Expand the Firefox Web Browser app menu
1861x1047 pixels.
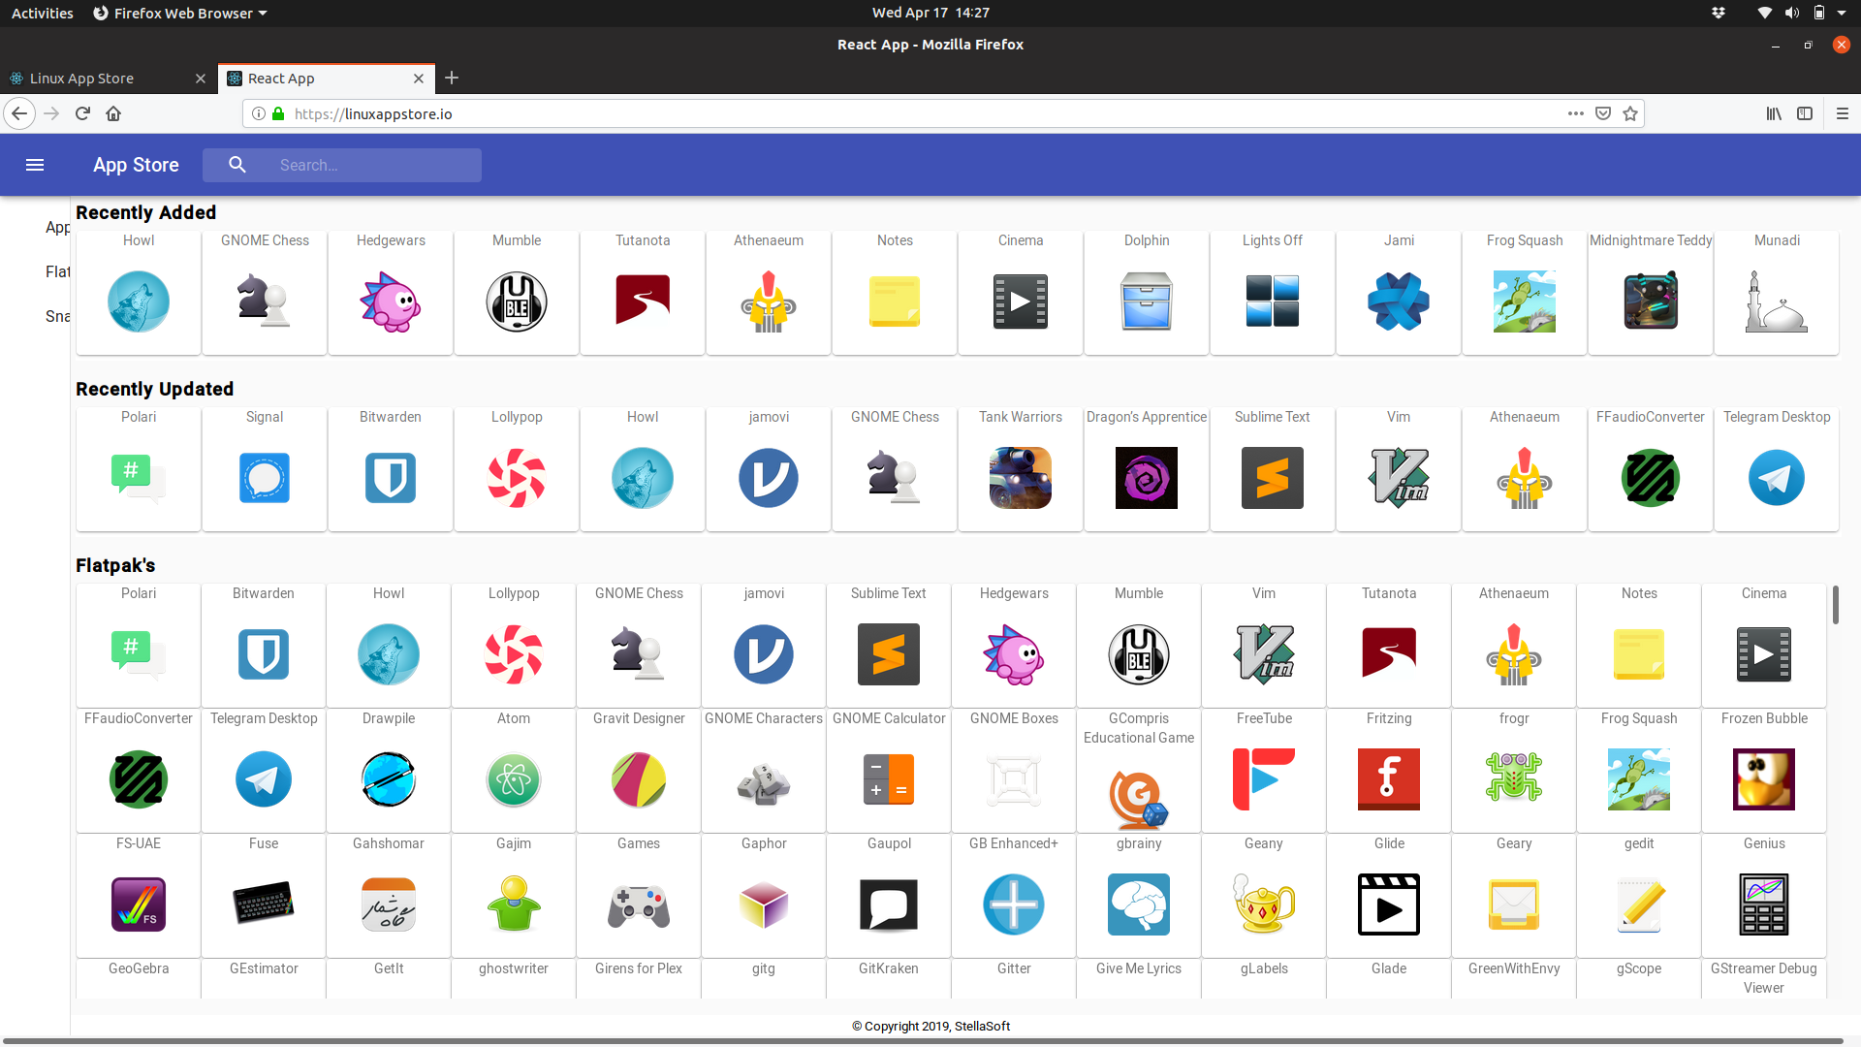tap(180, 13)
